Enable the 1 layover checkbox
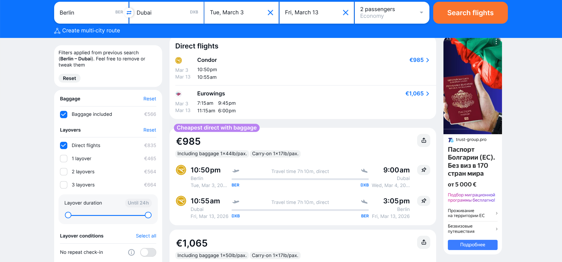This screenshot has height=262, width=562. (64, 158)
